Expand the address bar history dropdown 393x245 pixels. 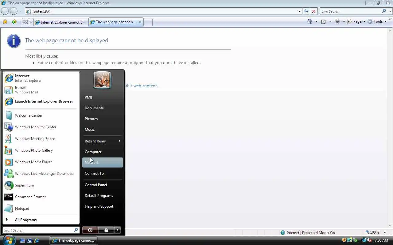click(300, 11)
